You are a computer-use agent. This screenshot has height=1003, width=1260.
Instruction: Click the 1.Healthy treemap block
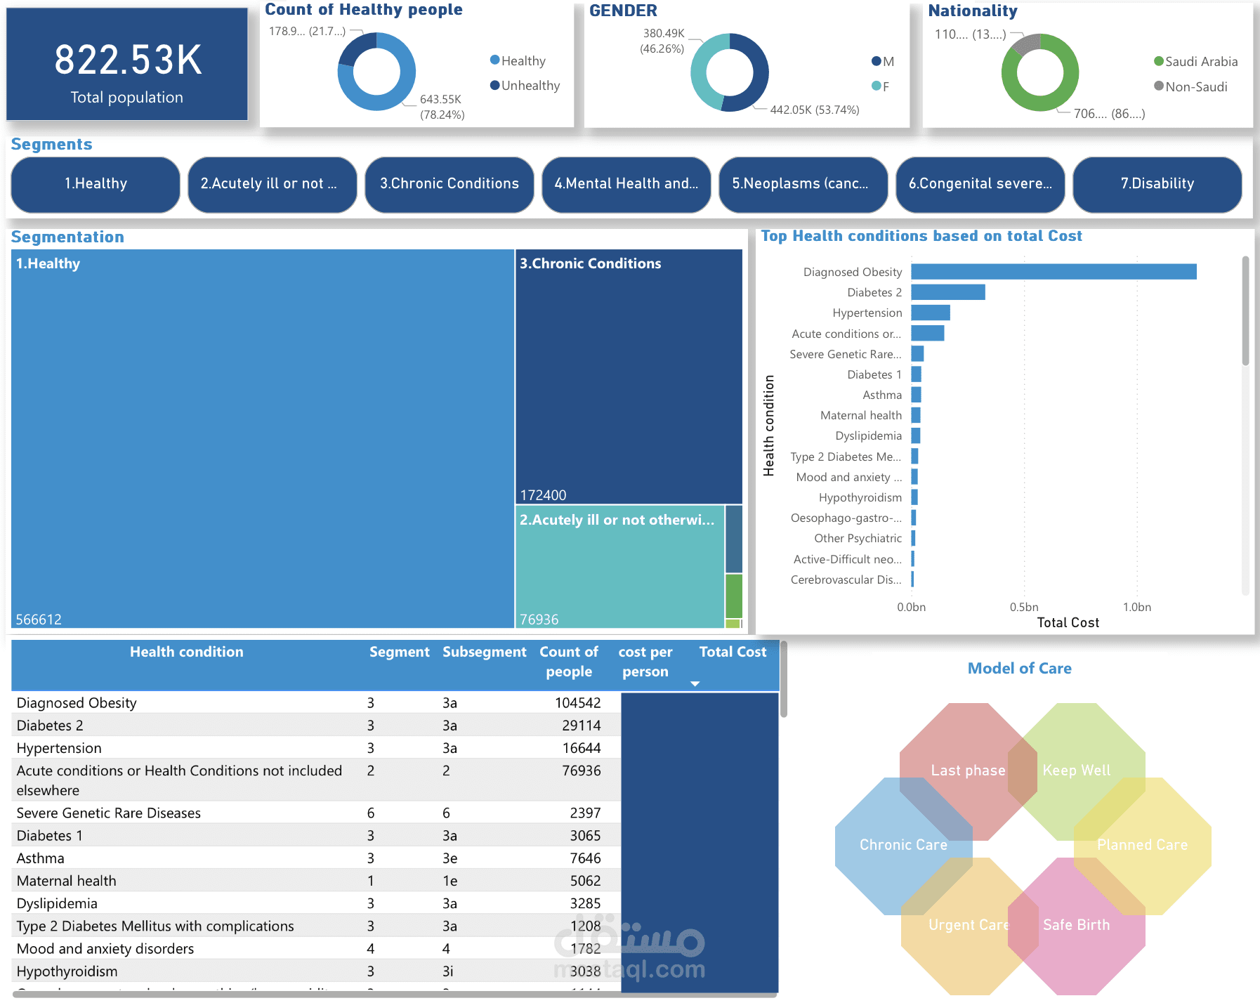click(x=263, y=438)
